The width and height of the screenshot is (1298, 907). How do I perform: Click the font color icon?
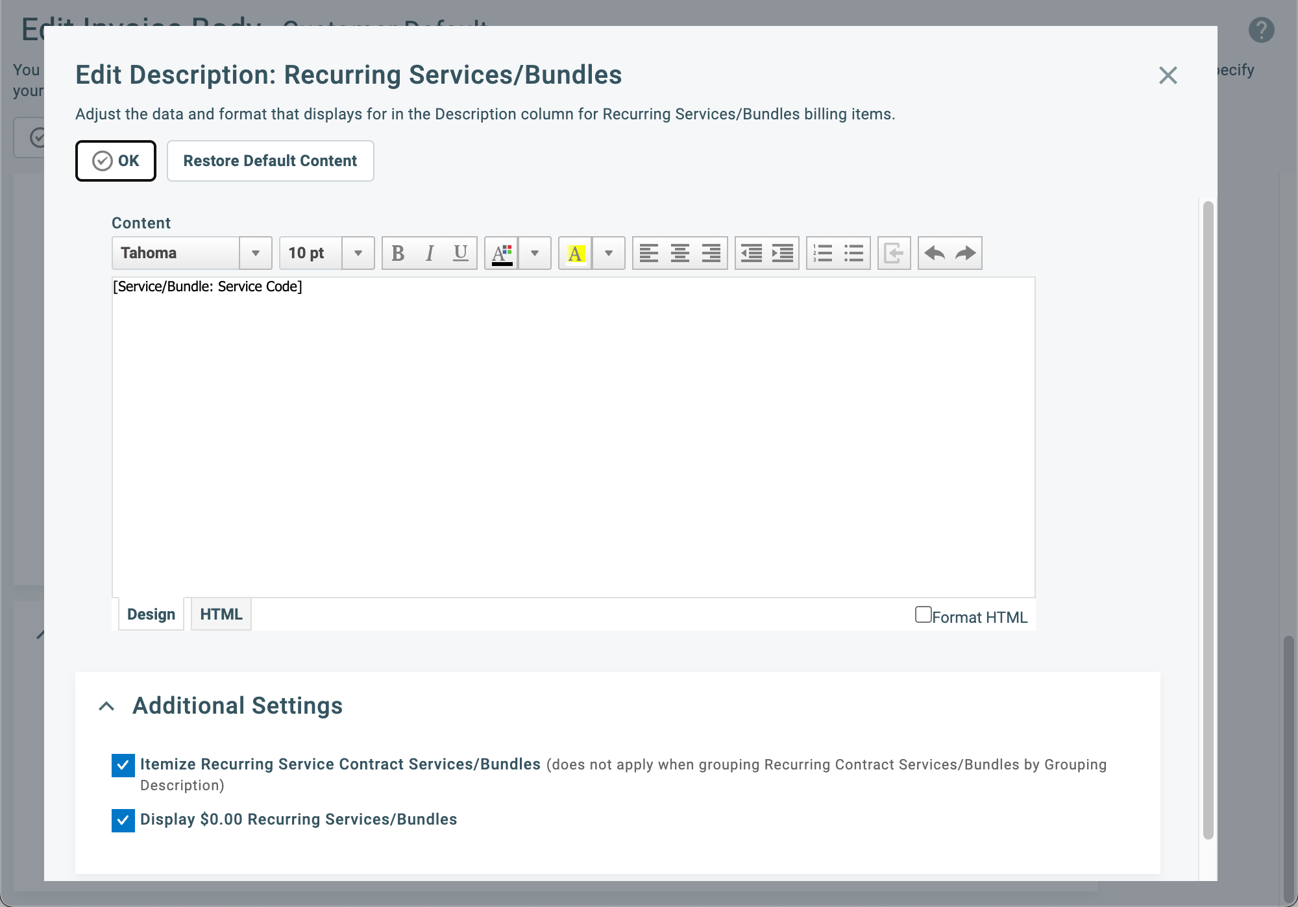click(502, 253)
